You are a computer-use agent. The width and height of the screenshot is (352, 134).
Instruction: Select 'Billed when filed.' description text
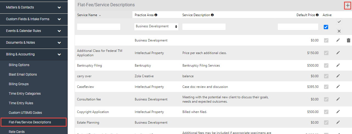click(195, 112)
